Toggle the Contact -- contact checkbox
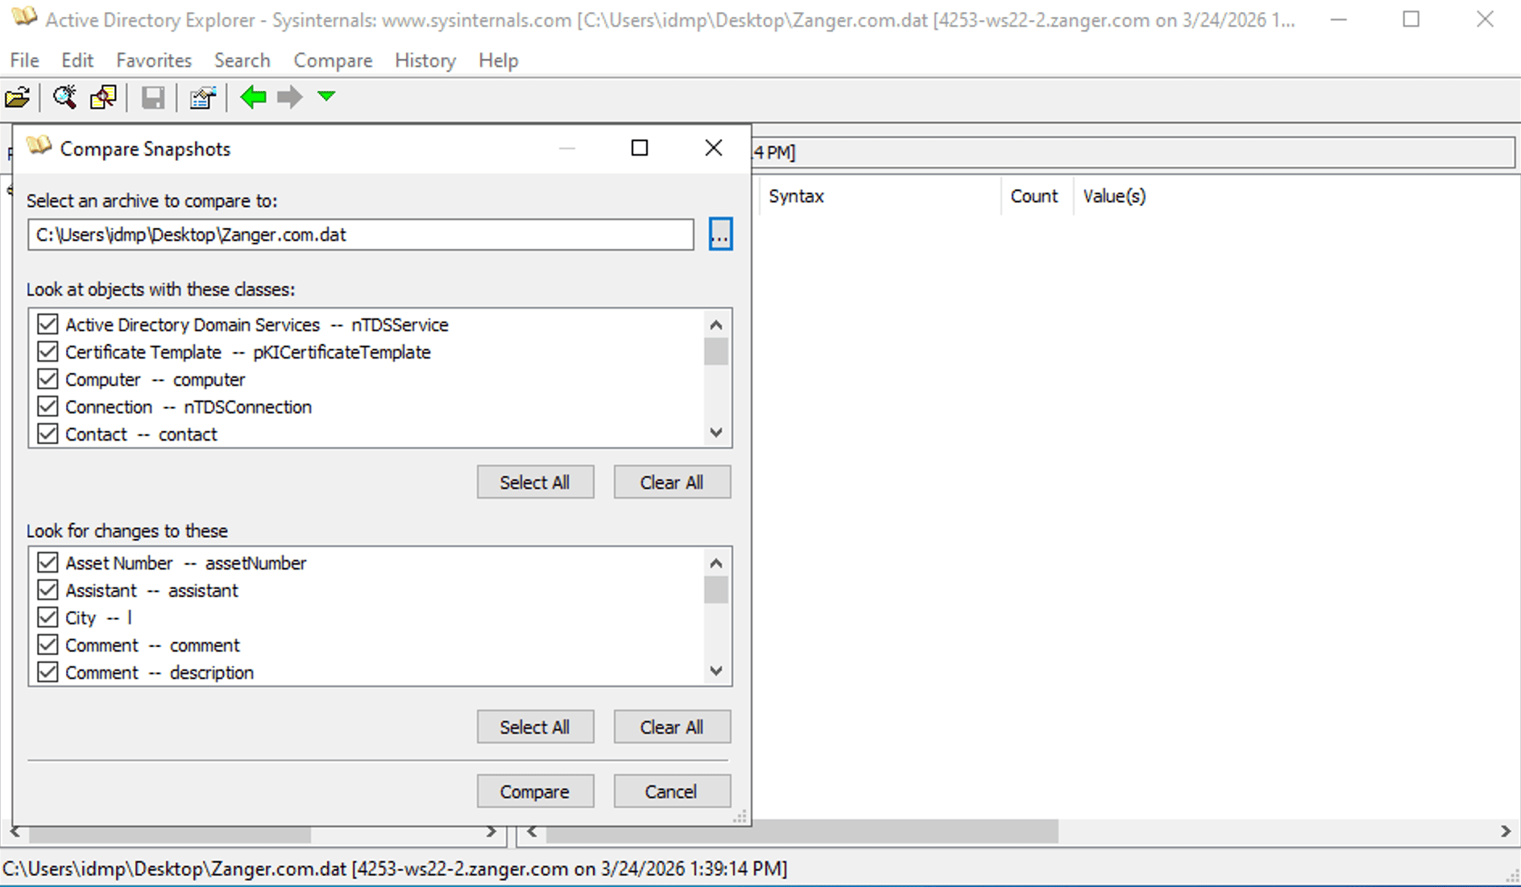 pyautogui.click(x=48, y=433)
